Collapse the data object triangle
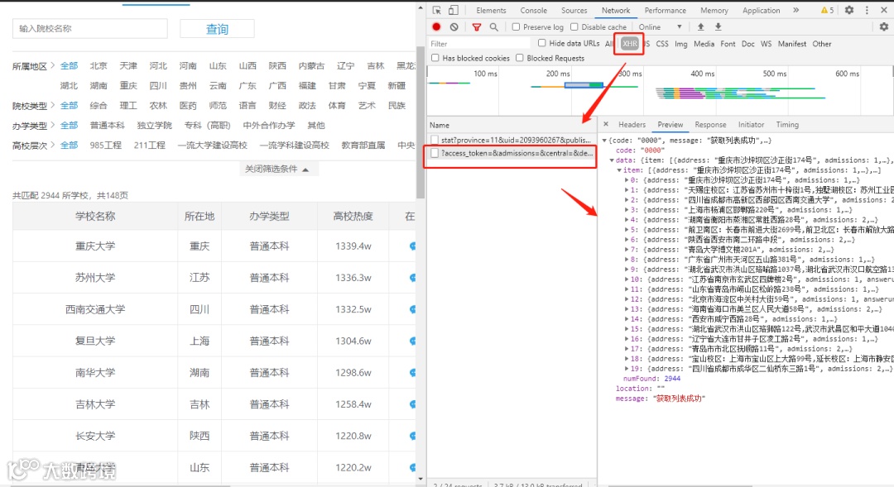The width and height of the screenshot is (894, 487). (x=612, y=160)
